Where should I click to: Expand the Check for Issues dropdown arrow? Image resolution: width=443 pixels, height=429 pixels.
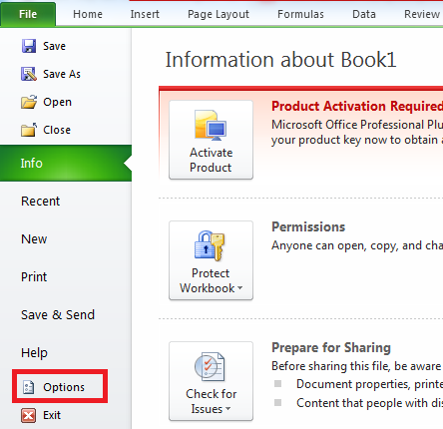(228, 409)
